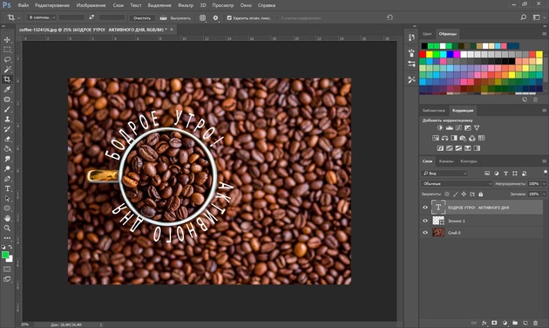Image resolution: width=549 pixels, height=328 pixels.
Task: Select the Eyedropper tool
Action: 7,89
